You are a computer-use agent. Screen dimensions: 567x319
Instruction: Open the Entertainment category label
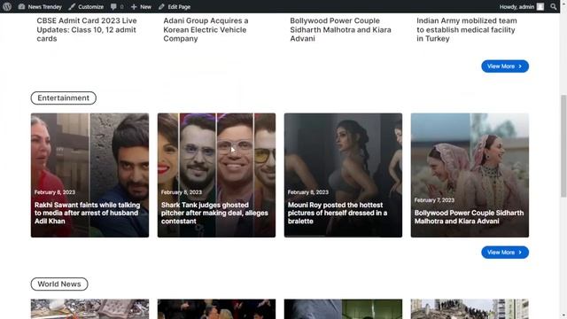pyautogui.click(x=63, y=98)
